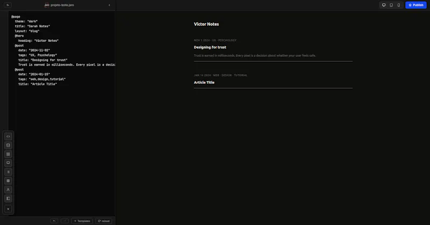Click title: "Designing for trust" code line
This screenshot has height=225, width=430.
[43, 60]
